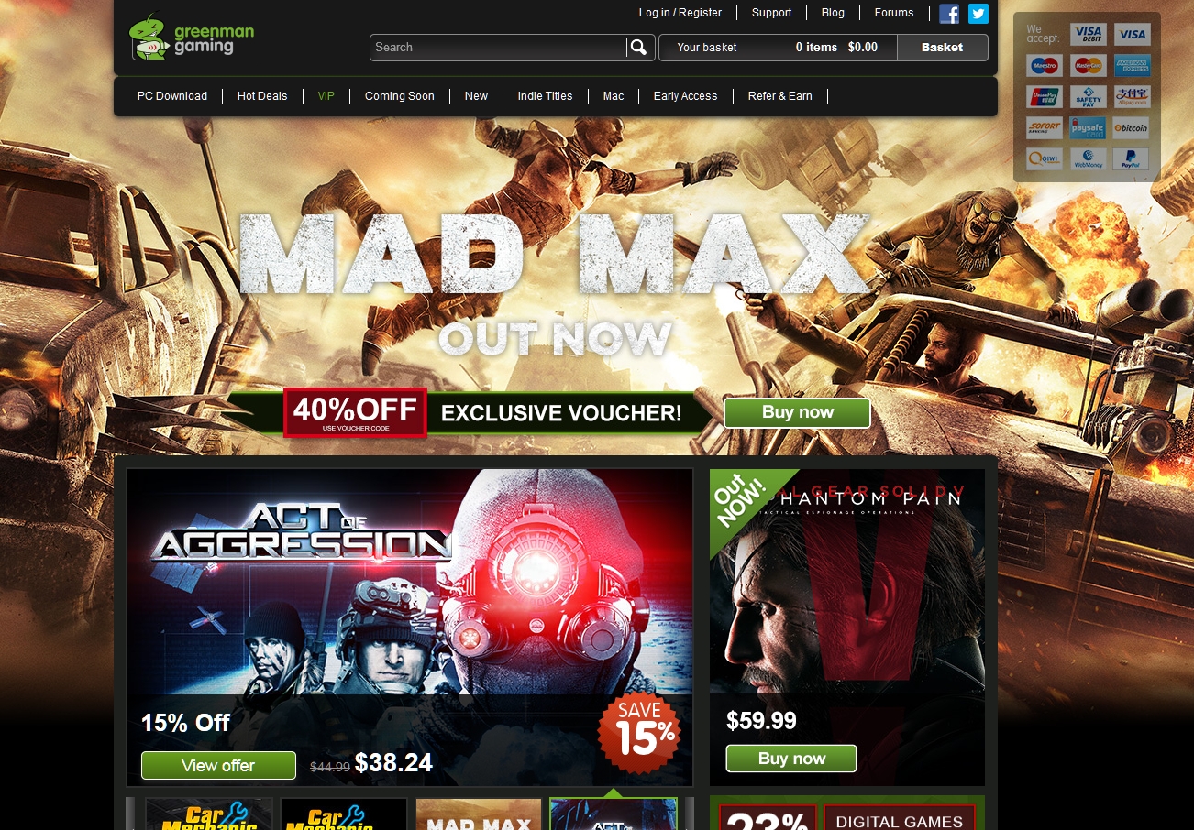
Task: Open the Forums link
Action: tap(894, 13)
